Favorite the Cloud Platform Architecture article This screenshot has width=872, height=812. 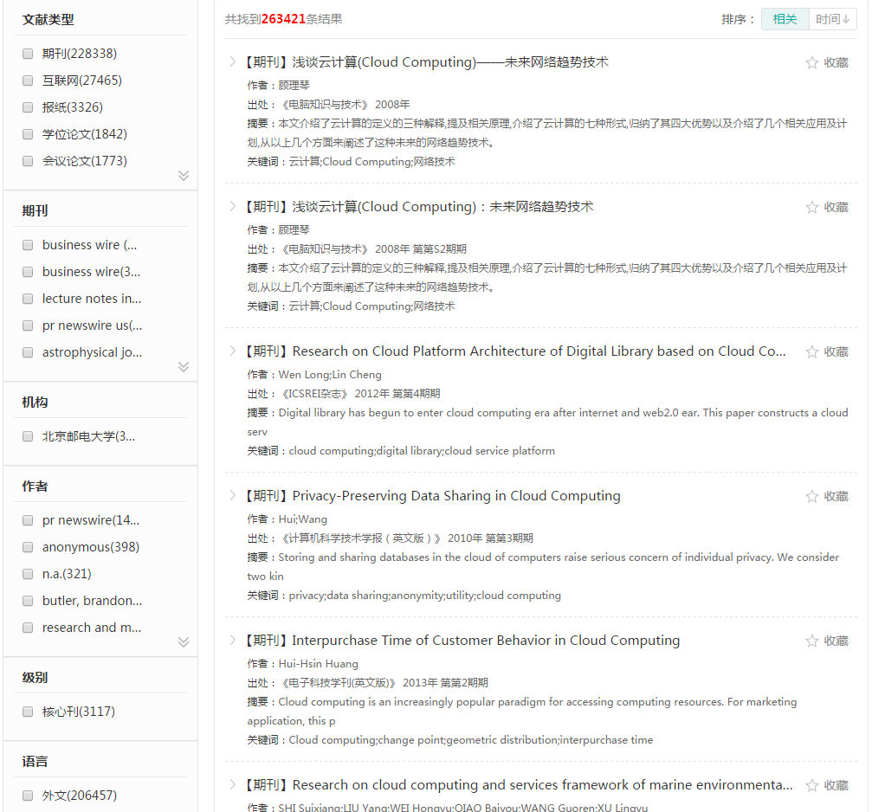pos(812,351)
